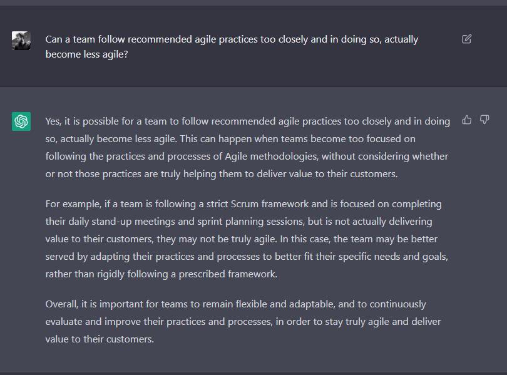Image resolution: width=507 pixels, height=375 pixels.
Task: Click the user profile avatar picture
Action: [21, 41]
